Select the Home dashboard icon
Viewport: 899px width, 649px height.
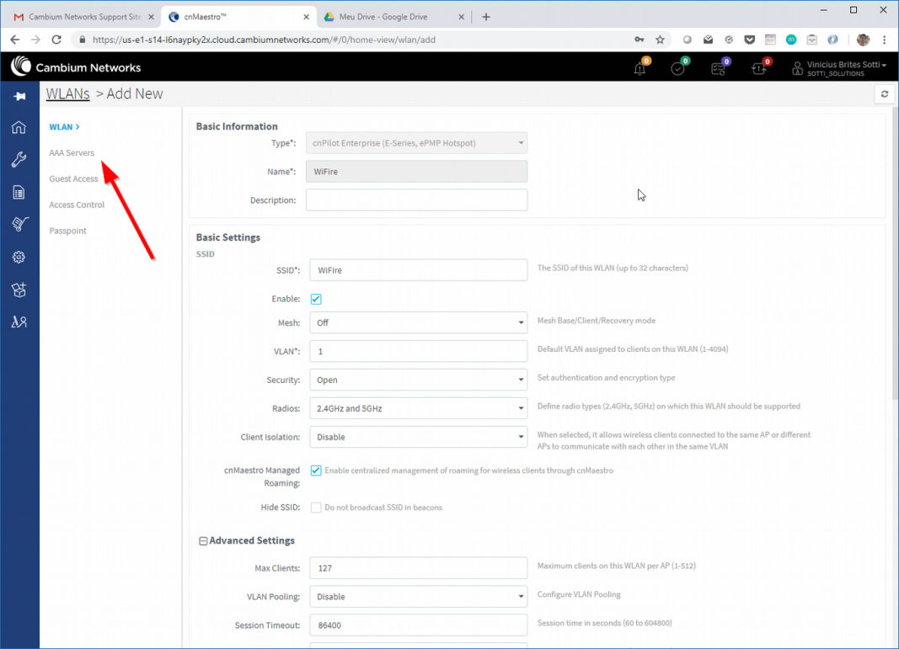(19, 128)
